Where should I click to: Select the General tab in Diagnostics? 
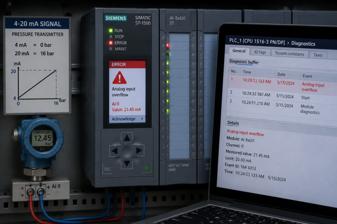239,51
